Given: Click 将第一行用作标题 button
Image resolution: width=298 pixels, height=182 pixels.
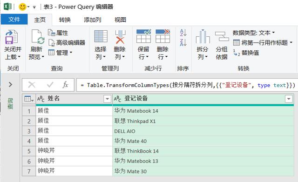Looking at the screenshot, I should (x=260, y=42).
